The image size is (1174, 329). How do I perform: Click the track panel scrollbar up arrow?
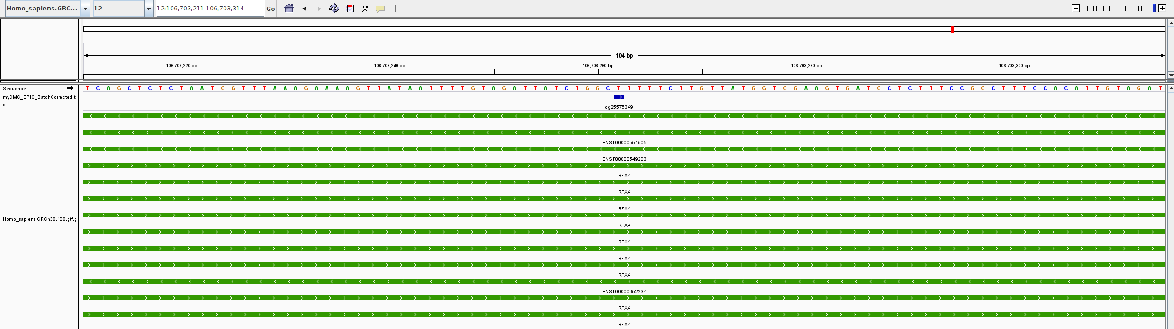(1171, 88)
